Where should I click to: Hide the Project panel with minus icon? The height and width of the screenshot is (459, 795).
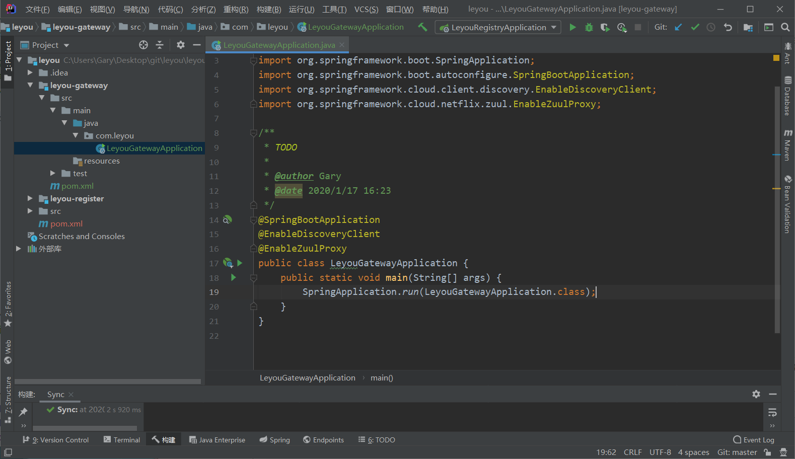pyautogui.click(x=197, y=45)
